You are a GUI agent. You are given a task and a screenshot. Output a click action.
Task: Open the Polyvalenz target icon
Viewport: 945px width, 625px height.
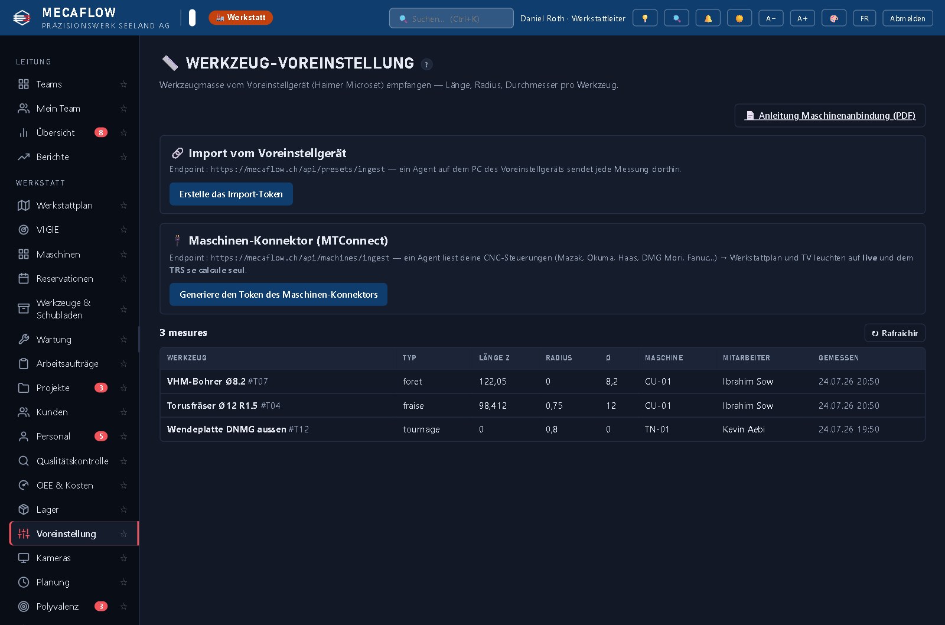point(24,607)
